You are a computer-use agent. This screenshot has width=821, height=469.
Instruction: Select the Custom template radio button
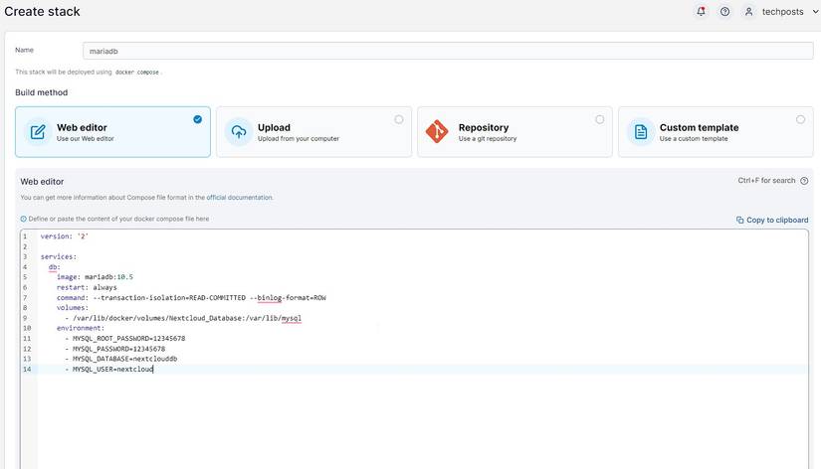[x=800, y=119]
